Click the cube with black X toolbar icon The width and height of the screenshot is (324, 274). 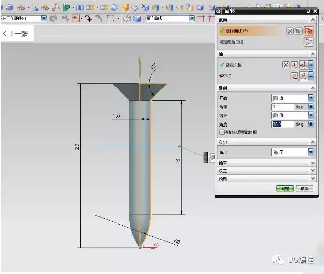(x=145, y=8)
